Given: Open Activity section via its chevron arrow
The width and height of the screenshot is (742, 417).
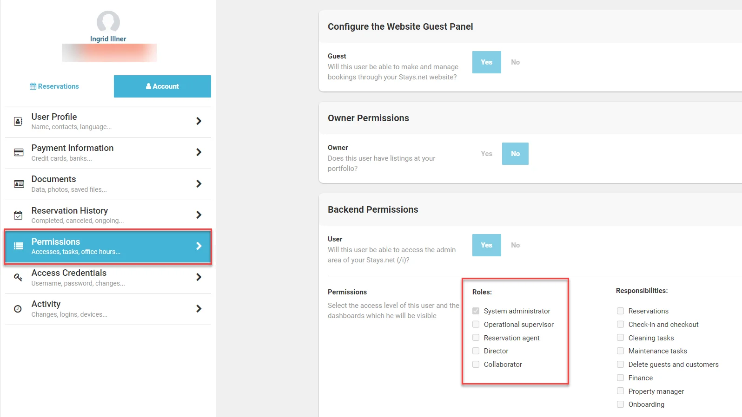Looking at the screenshot, I should 199,309.
